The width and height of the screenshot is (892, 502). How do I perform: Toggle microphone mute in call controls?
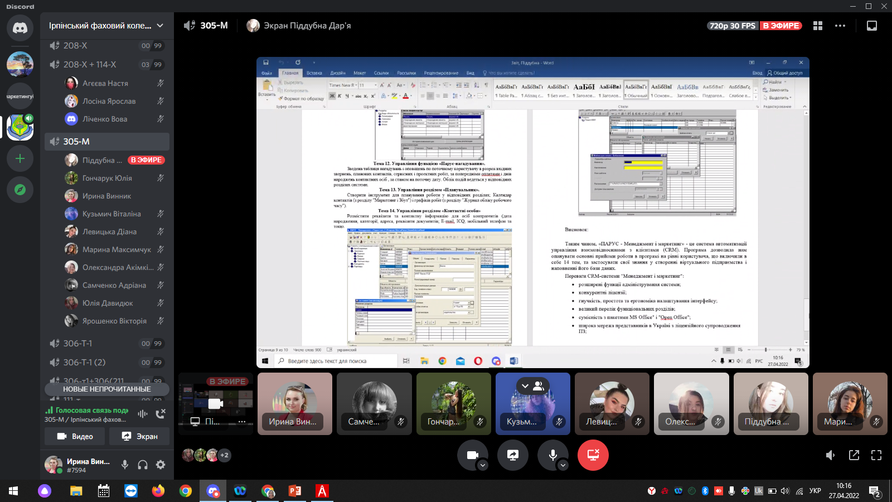pyautogui.click(x=552, y=455)
